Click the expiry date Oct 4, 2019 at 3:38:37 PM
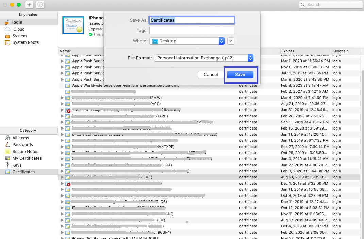The image size is (364, 239). coord(304,226)
